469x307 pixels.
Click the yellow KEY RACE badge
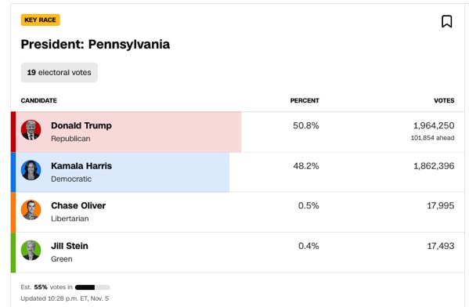(x=41, y=20)
